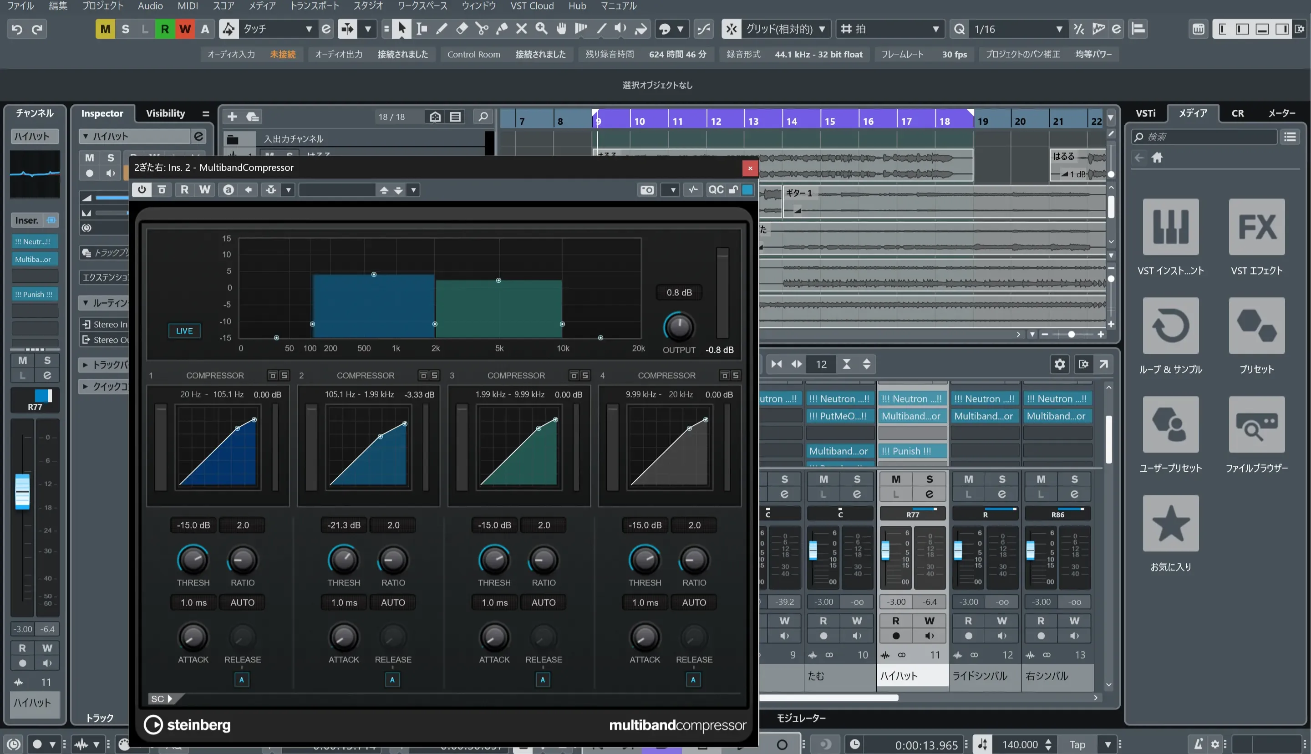Switch to the Visibility tab
This screenshot has height=754, width=1311.
[165, 113]
